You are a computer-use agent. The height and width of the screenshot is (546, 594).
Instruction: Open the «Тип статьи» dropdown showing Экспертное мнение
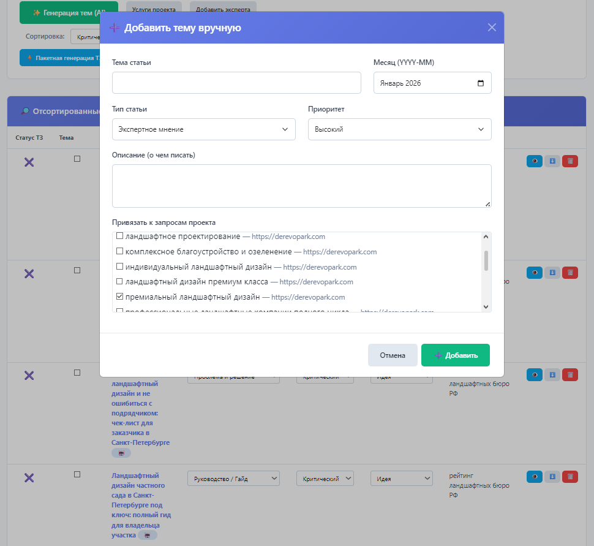204,129
